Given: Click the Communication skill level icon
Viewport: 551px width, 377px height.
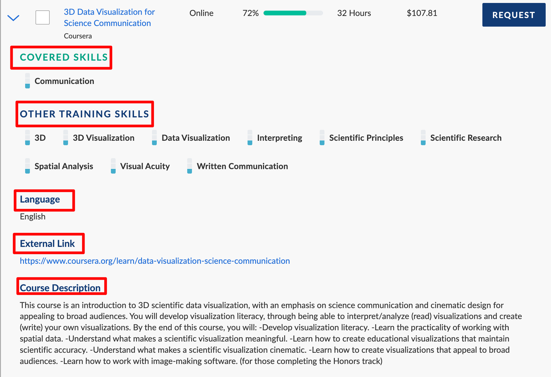Looking at the screenshot, I should [28, 81].
